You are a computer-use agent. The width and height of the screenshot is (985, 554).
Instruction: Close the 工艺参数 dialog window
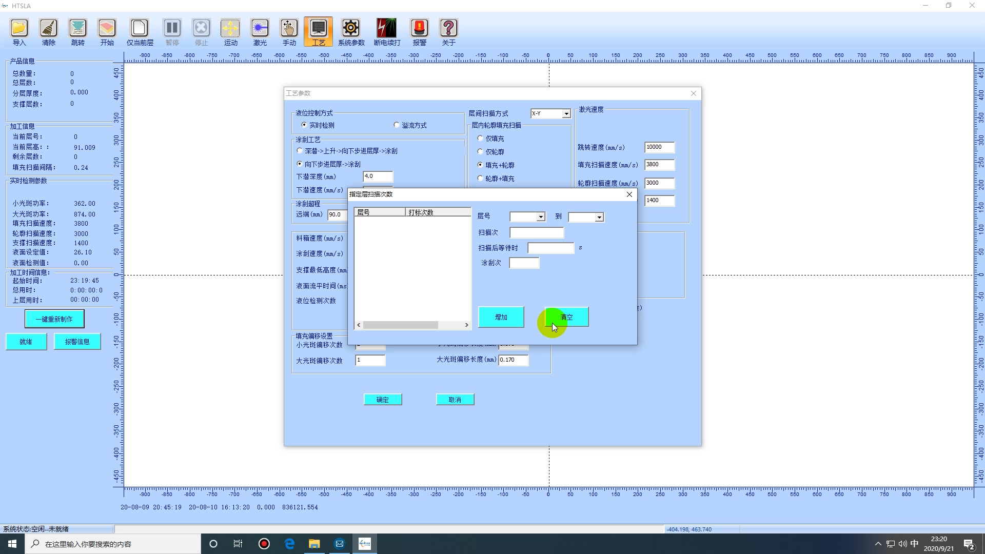[x=694, y=93]
